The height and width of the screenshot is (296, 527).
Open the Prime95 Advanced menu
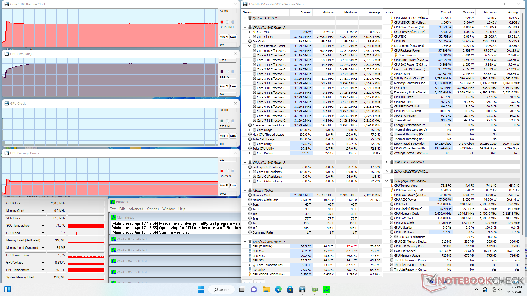(x=136, y=209)
